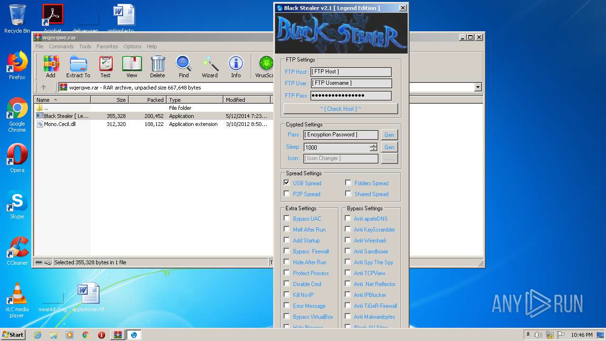Sort by Name column header

coord(62,99)
